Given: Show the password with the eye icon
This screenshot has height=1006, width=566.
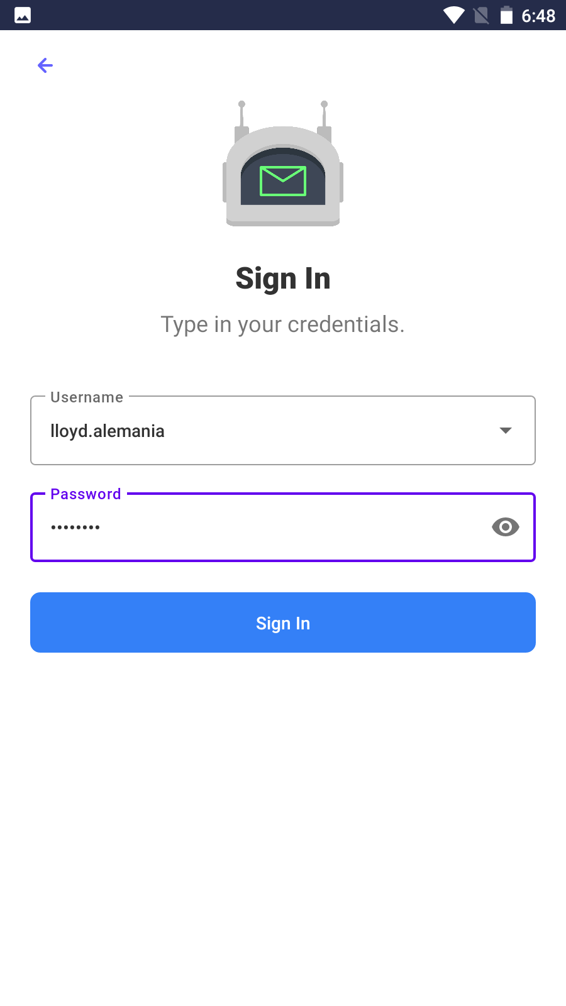Looking at the screenshot, I should 506,527.
